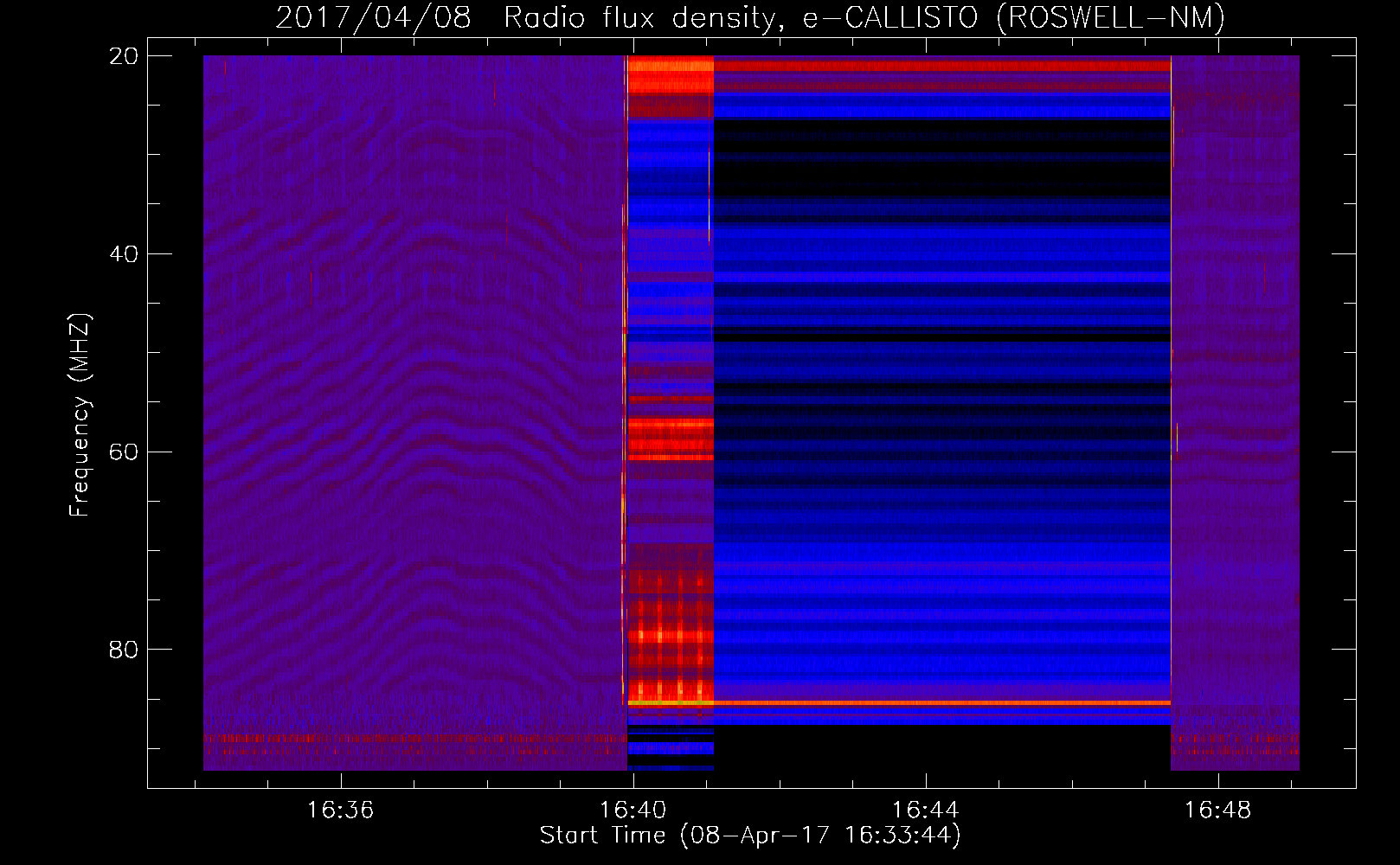Click the '16:40' time tick label
The height and width of the screenshot is (865, 1400).
[x=633, y=811]
